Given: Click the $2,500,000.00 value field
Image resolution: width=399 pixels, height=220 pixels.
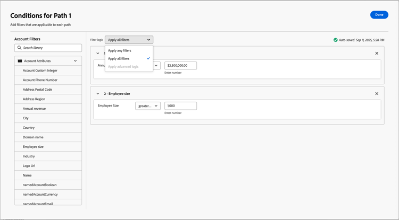Looking at the screenshot, I should point(180,66).
